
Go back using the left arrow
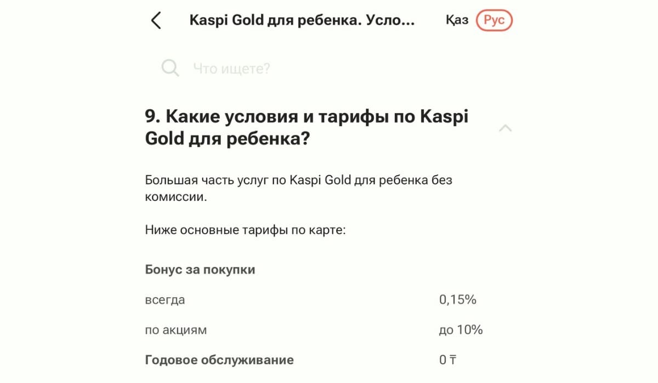click(x=156, y=21)
